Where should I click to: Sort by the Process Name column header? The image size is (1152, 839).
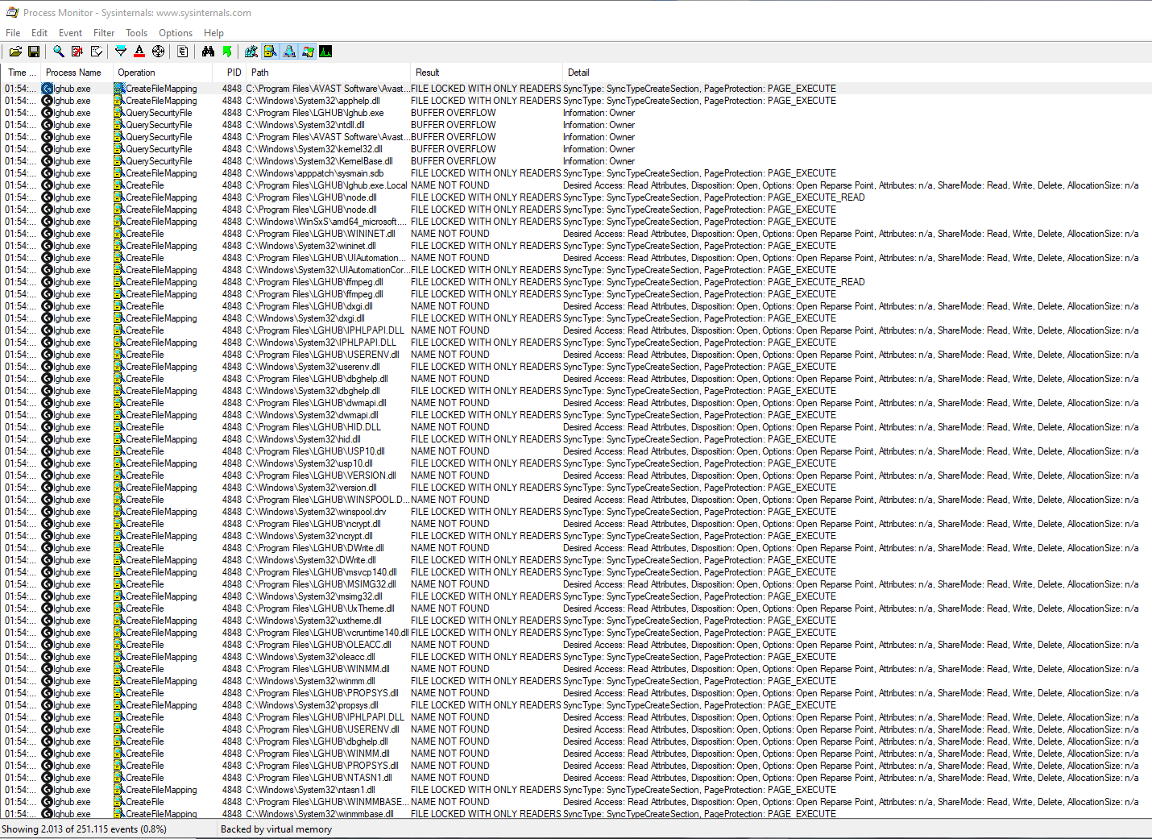point(76,73)
